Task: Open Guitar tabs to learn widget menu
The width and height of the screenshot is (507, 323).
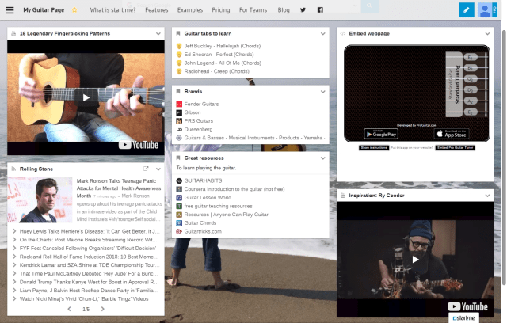Action: tap(322, 33)
